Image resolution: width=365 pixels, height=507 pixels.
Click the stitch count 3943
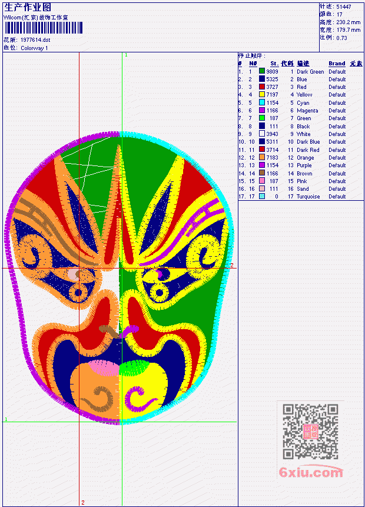(x=272, y=134)
